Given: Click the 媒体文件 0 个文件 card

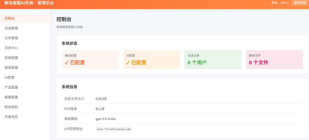Looking at the screenshot, I should [x=274, y=59].
